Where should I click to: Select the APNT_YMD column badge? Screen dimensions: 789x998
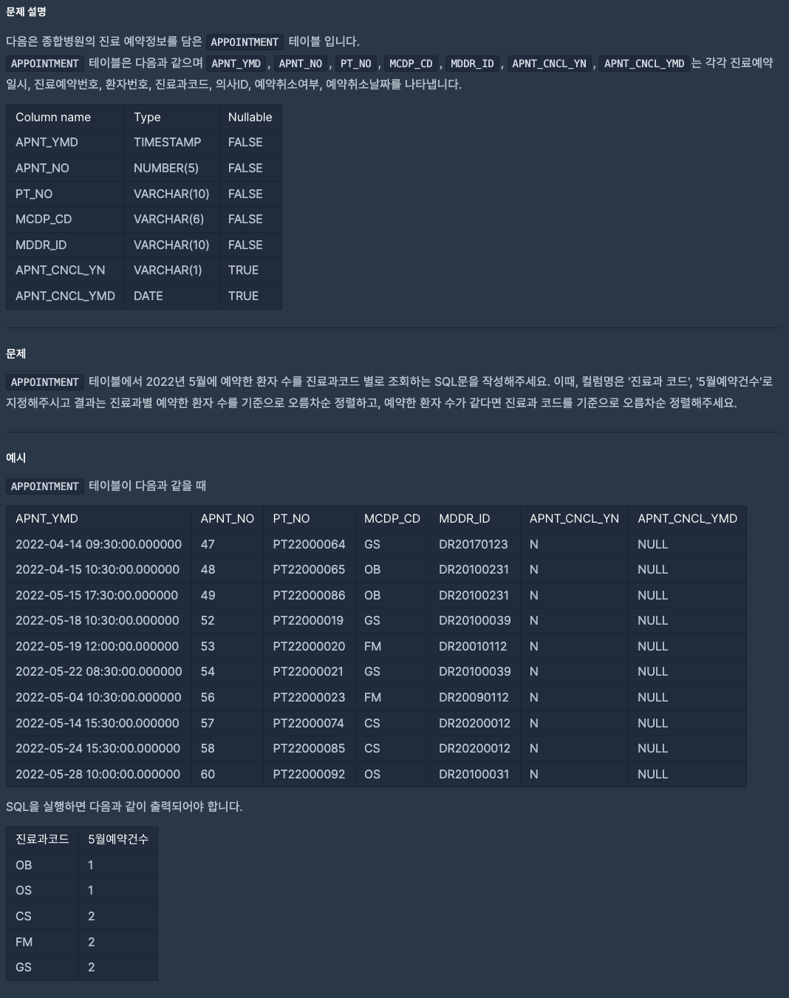pyautogui.click(x=235, y=64)
